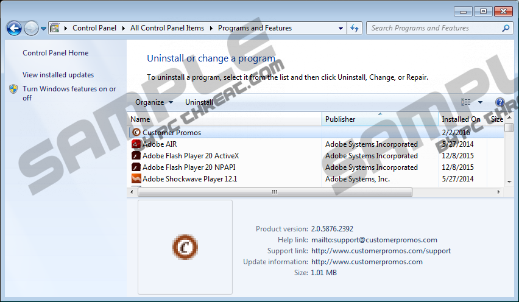Viewport: 519px width, 302px height.
Task: Expand the arrow after Control Panel breadcrumb
Action: click(x=122, y=28)
